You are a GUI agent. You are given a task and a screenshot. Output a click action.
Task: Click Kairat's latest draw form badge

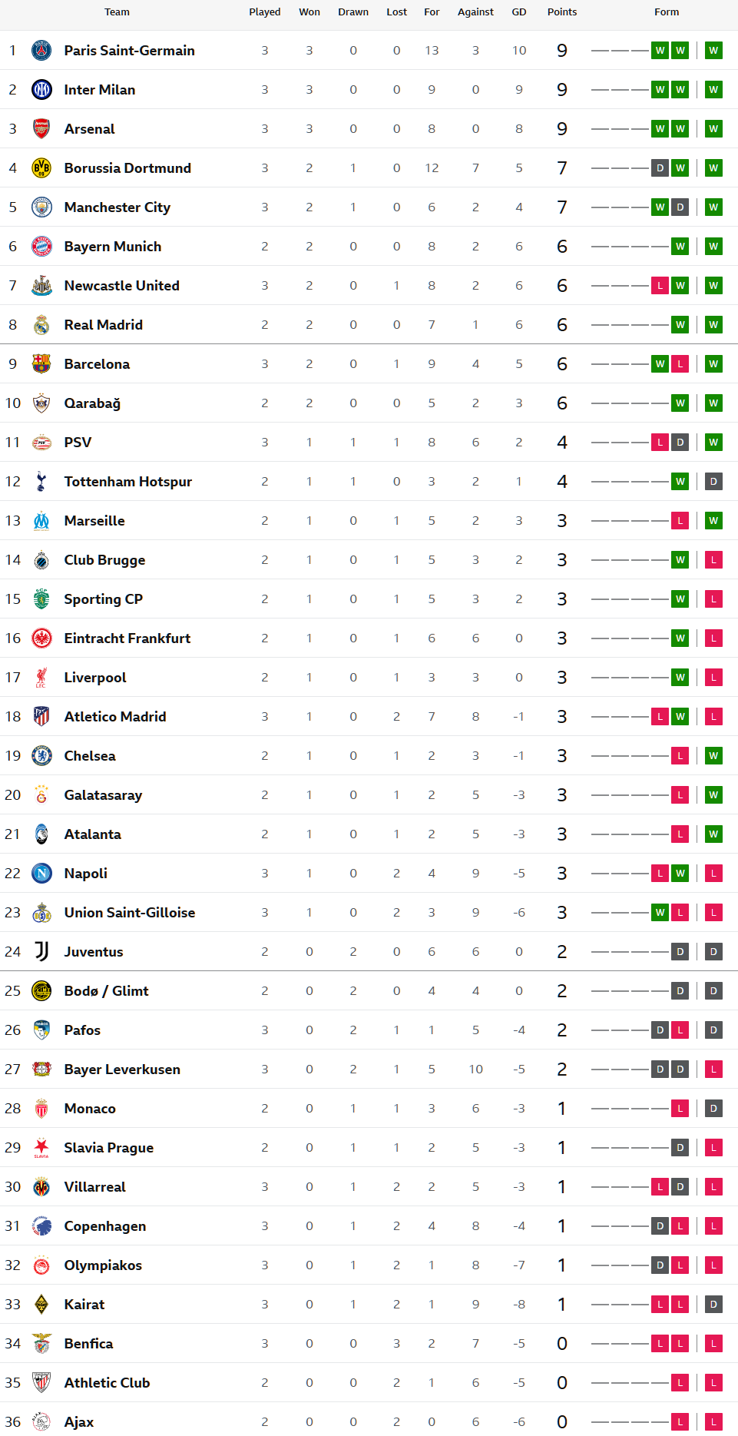[713, 1305]
